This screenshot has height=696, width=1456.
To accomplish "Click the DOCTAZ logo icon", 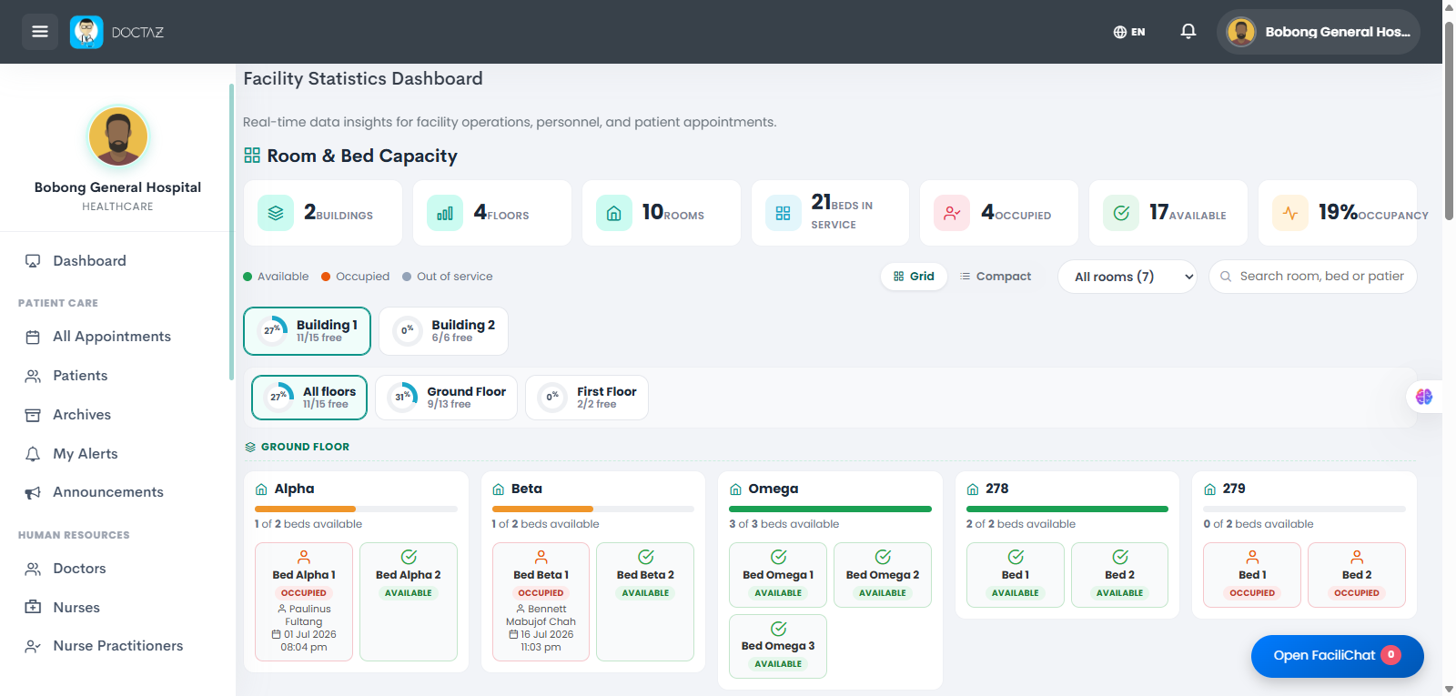I will (86, 32).
